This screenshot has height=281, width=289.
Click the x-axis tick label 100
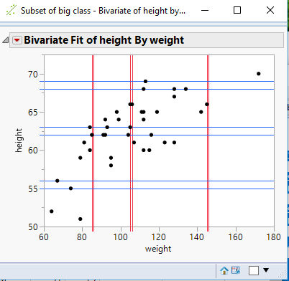(x=120, y=237)
